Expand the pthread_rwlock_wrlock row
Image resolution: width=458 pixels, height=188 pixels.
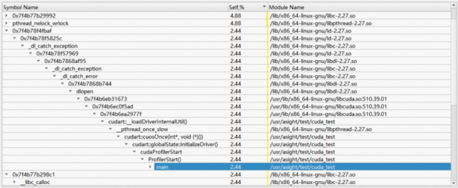click(7, 23)
